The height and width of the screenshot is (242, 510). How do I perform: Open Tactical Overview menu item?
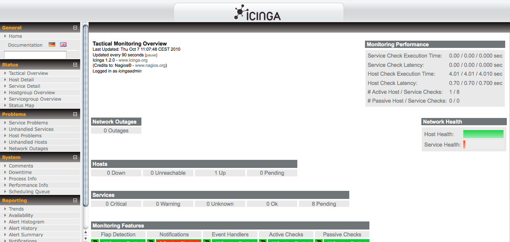pos(28,73)
